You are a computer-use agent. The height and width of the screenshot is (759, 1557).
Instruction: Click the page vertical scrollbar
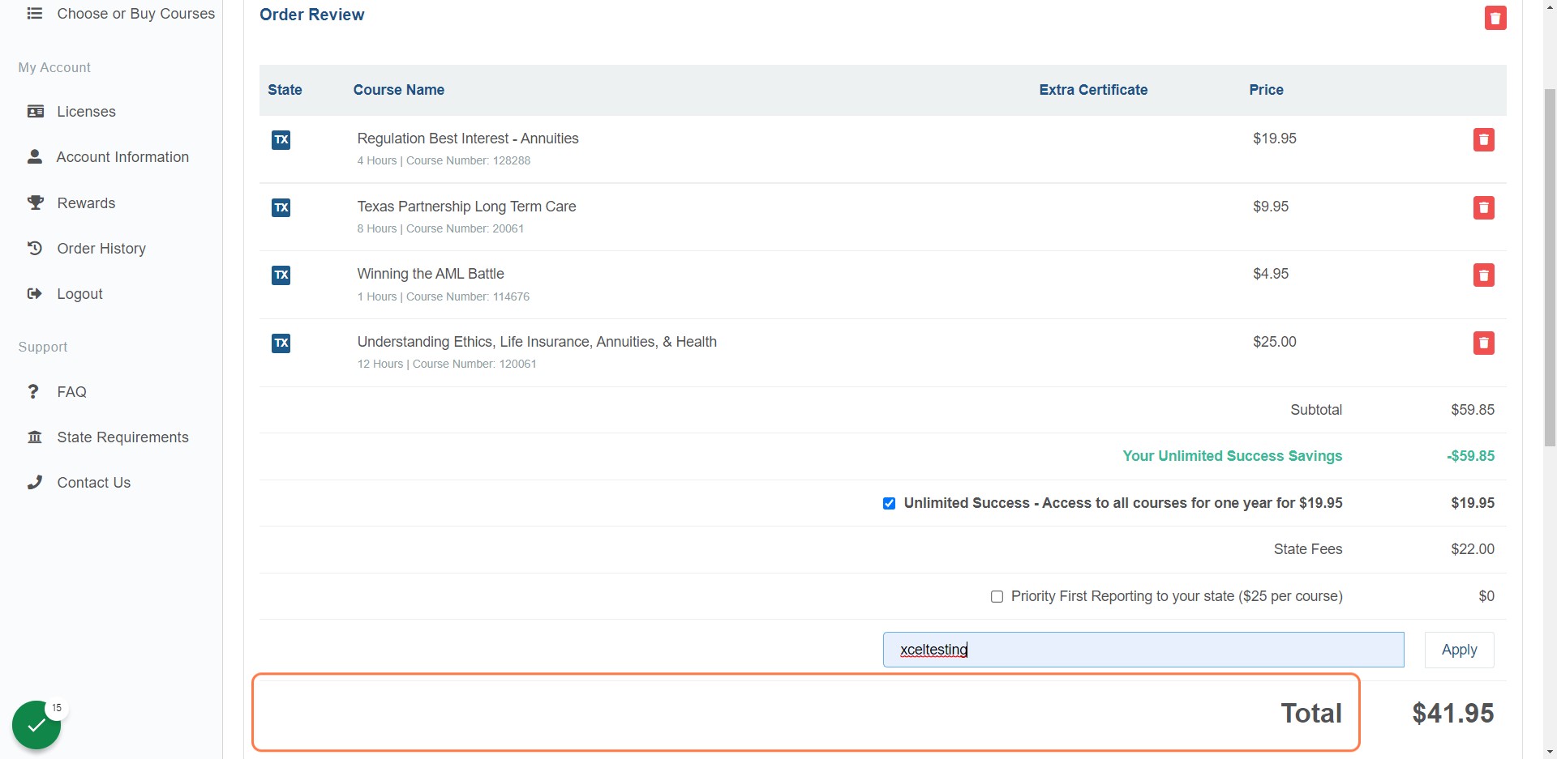[x=1550, y=267]
